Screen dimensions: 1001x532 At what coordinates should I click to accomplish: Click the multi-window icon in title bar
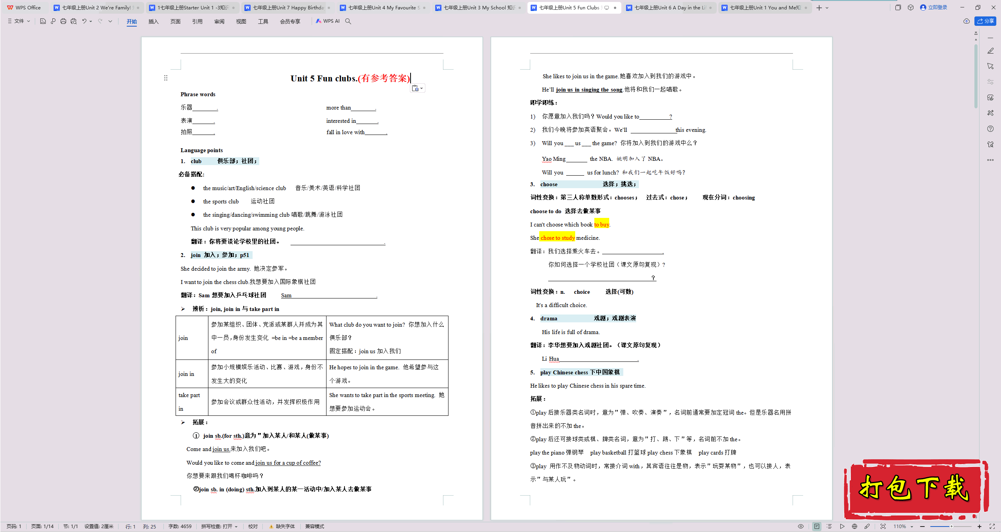tap(898, 7)
